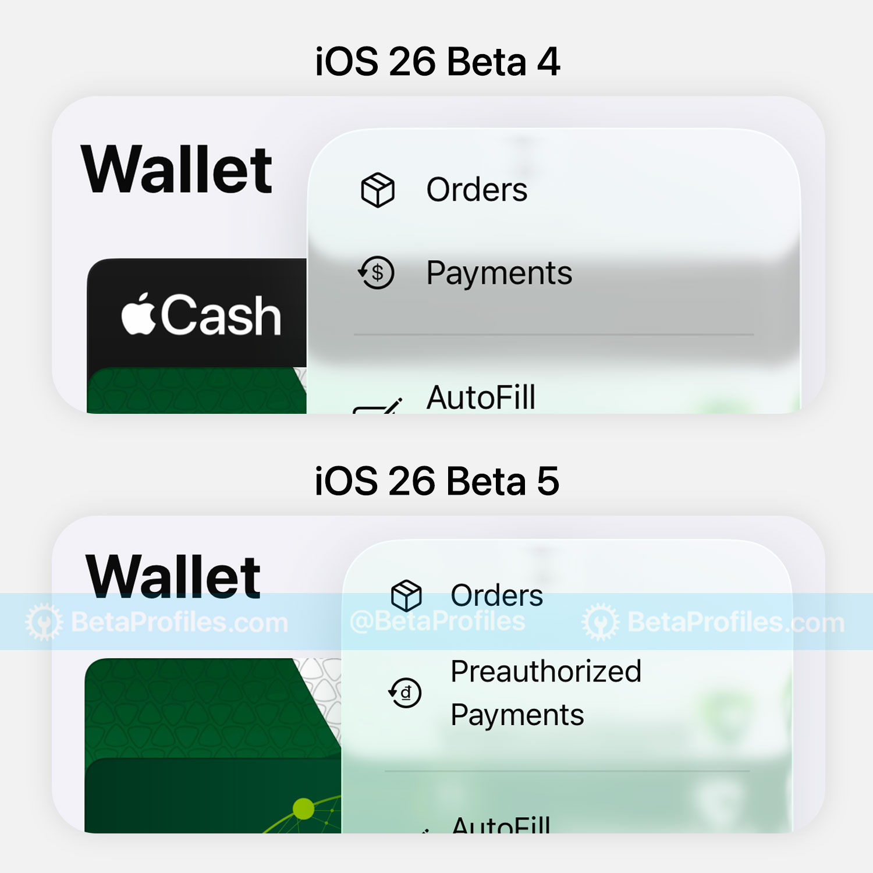Click the BetaProfiles gear logo at right watermark
Screen dimensions: 873x873
[x=601, y=622]
